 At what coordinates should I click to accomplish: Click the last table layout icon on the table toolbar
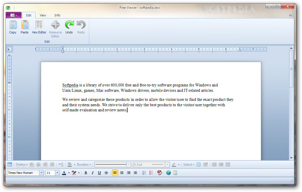228,165
